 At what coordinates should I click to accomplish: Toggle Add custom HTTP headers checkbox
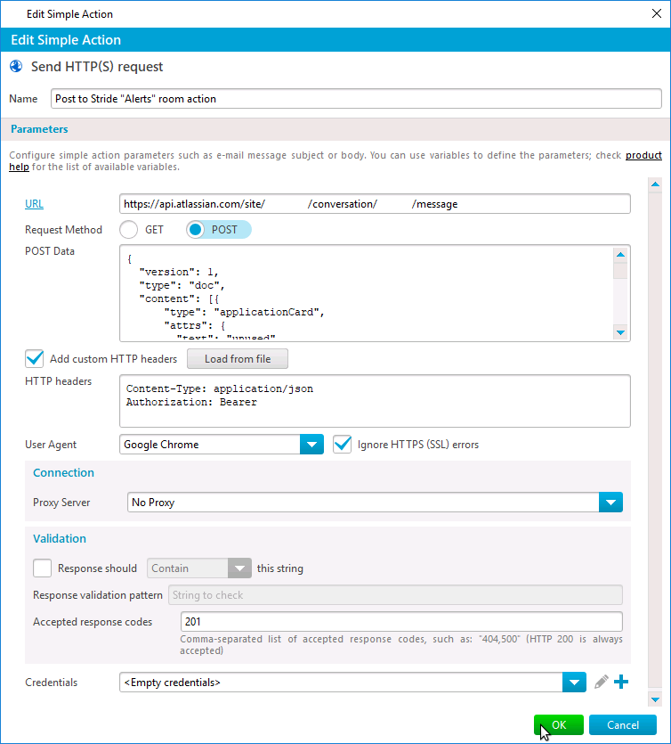click(x=35, y=359)
